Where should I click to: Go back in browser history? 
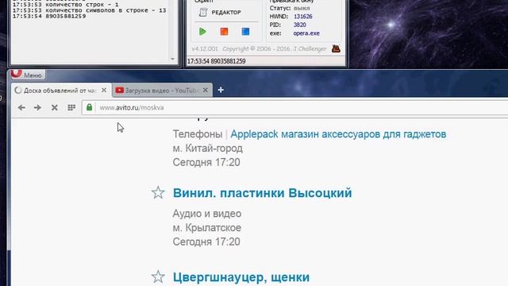pos(21,108)
